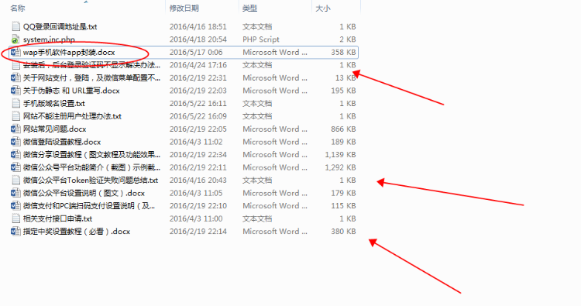Select file name 微信公众平台设置说明（图文）.docx
The width and height of the screenshot is (581, 306).
point(84,193)
